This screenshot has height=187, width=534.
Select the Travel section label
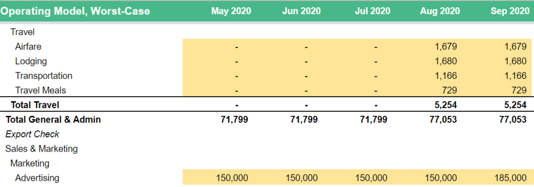[23, 32]
